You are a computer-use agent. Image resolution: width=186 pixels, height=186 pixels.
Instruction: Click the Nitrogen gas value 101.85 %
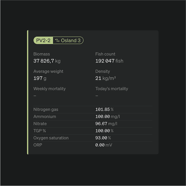104,110
